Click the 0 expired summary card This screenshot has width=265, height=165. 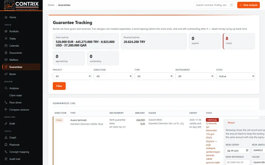[205, 41]
